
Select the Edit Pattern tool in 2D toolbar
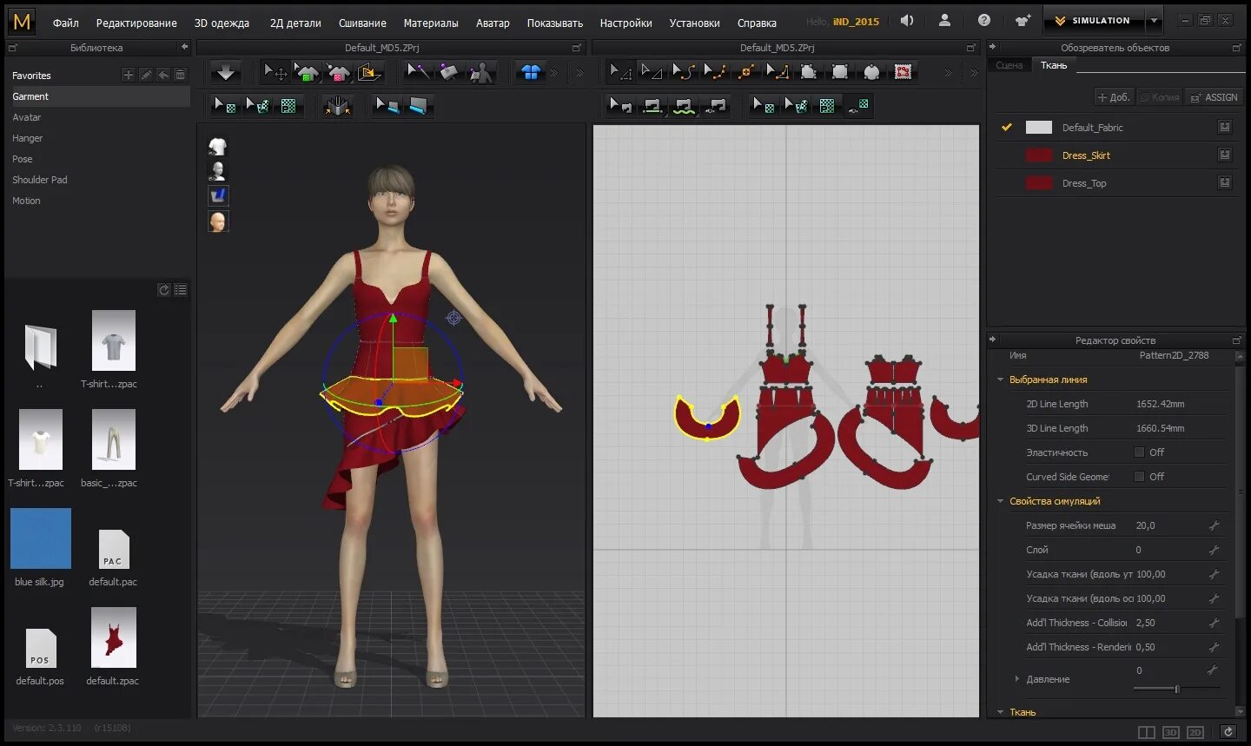click(620, 72)
